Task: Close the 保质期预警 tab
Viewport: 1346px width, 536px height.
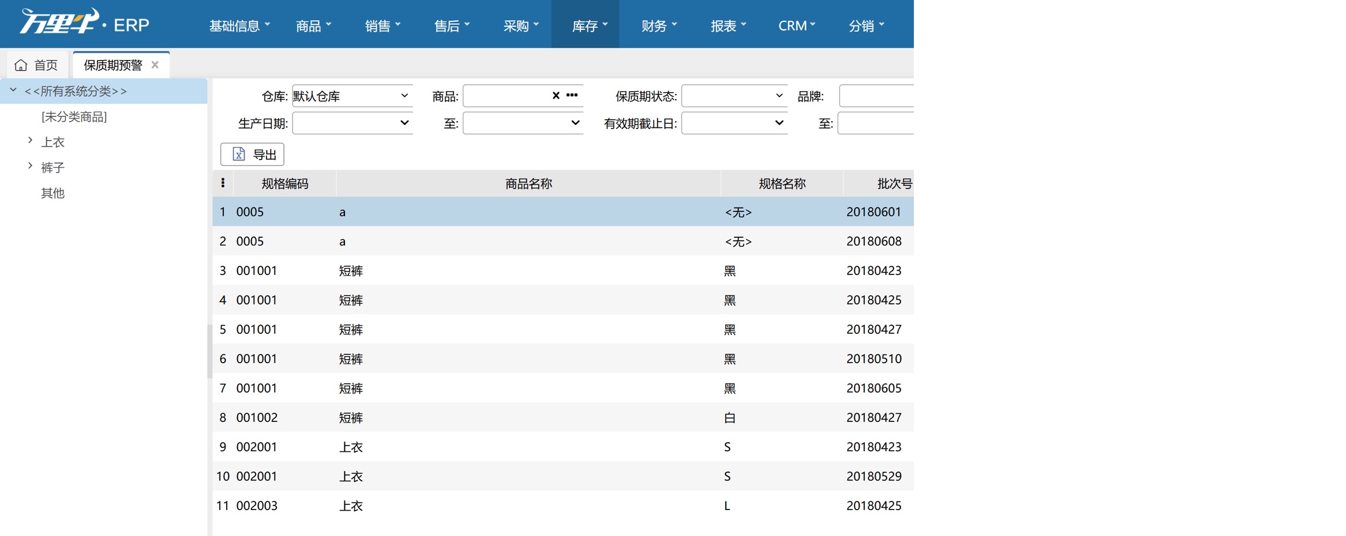Action: tap(155, 65)
